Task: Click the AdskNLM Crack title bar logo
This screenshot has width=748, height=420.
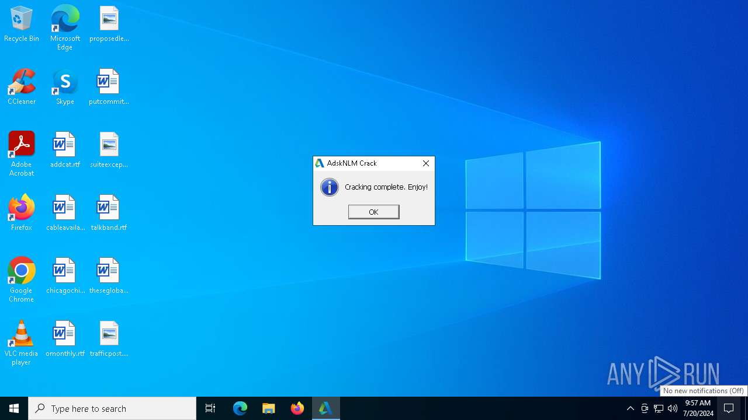Action: point(320,163)
